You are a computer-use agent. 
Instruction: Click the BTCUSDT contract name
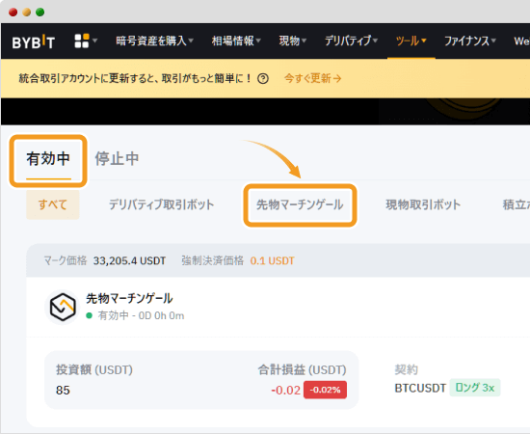click(x=420, y=388)
